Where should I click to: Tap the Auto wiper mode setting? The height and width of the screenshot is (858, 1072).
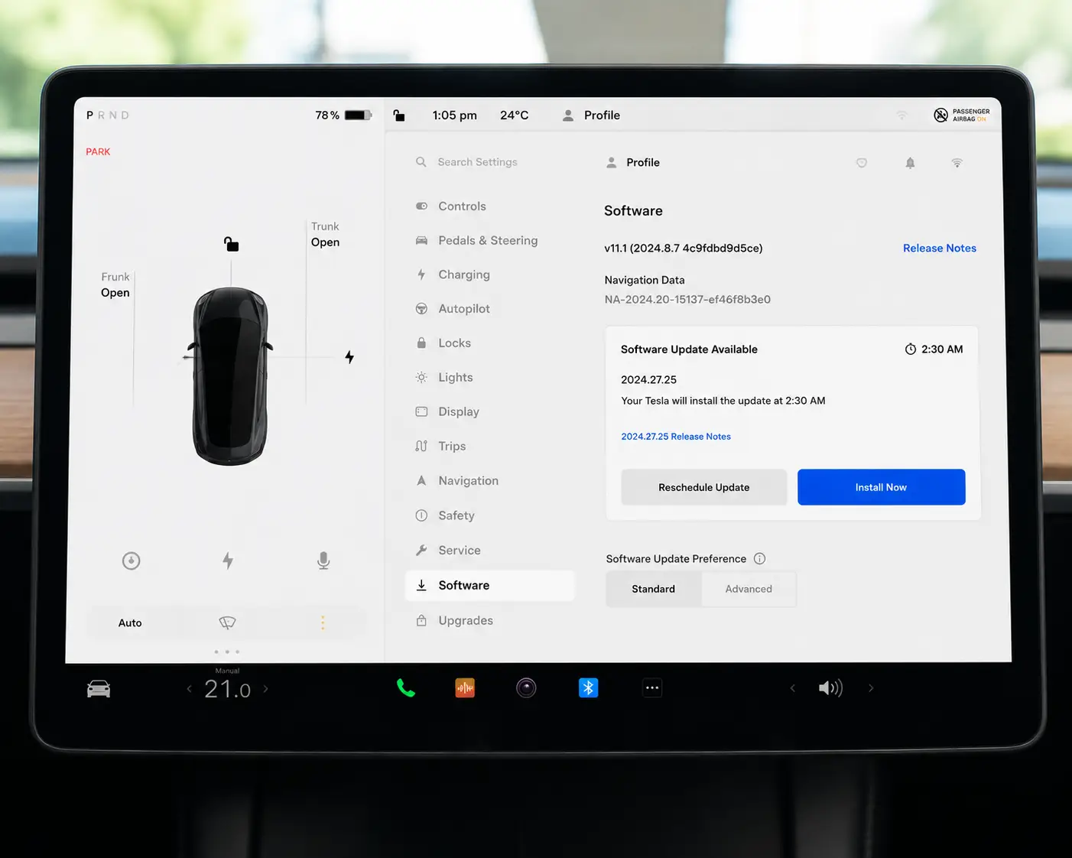coord(130,623)
